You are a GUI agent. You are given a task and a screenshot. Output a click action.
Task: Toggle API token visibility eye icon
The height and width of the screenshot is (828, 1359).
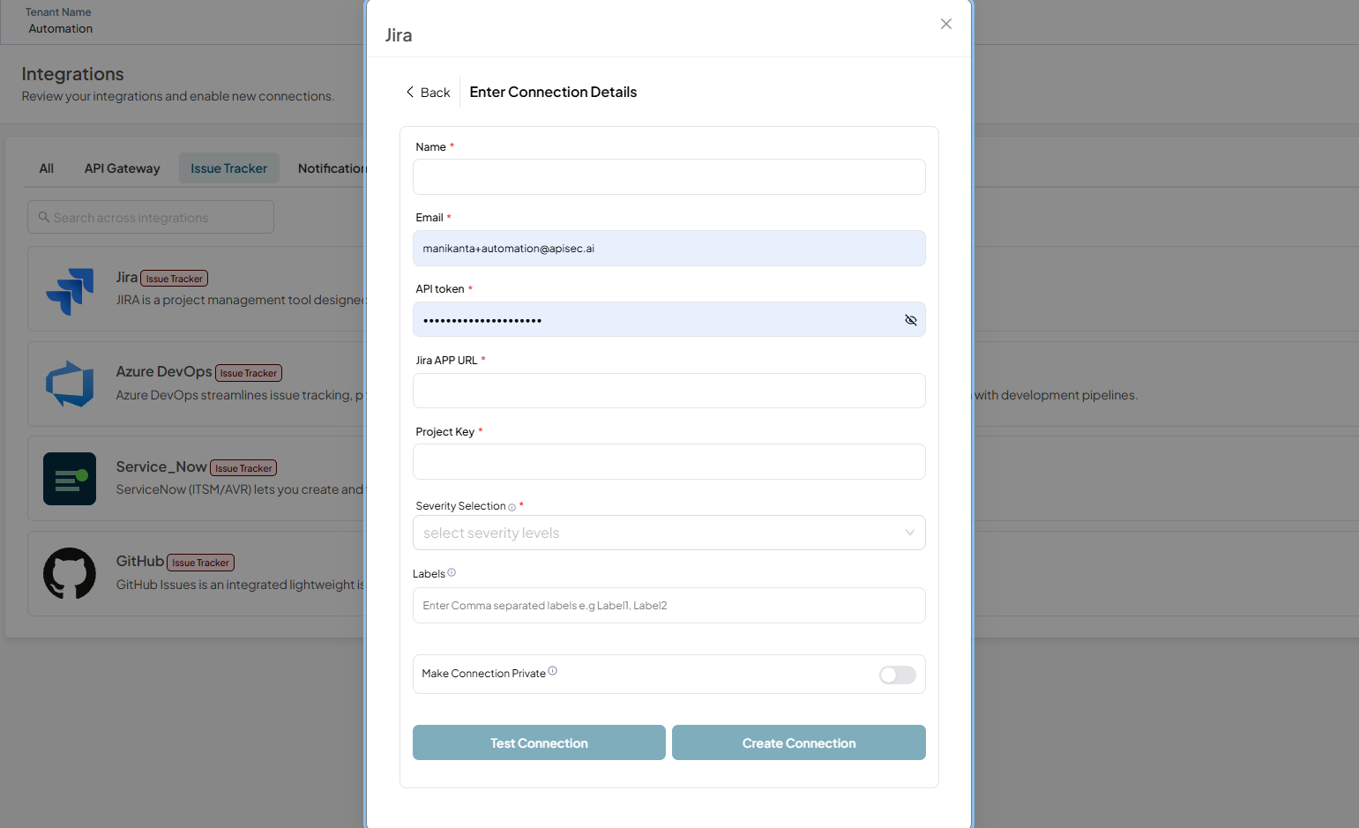click(911, 320)
